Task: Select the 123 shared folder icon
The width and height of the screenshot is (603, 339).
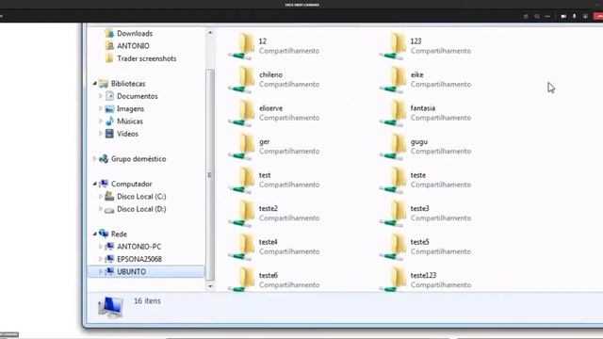Action: (x=393, y=46)
